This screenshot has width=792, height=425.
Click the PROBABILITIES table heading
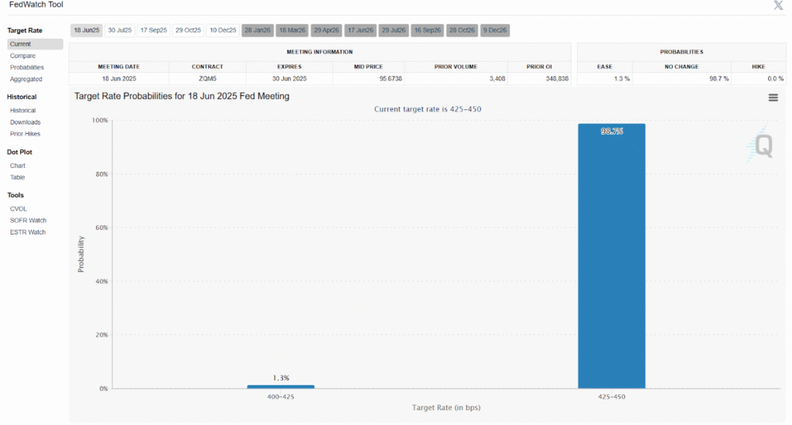coord(681,52)
